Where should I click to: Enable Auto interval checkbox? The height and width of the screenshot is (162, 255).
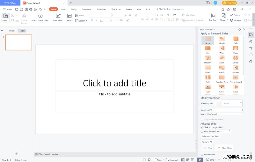202,131
